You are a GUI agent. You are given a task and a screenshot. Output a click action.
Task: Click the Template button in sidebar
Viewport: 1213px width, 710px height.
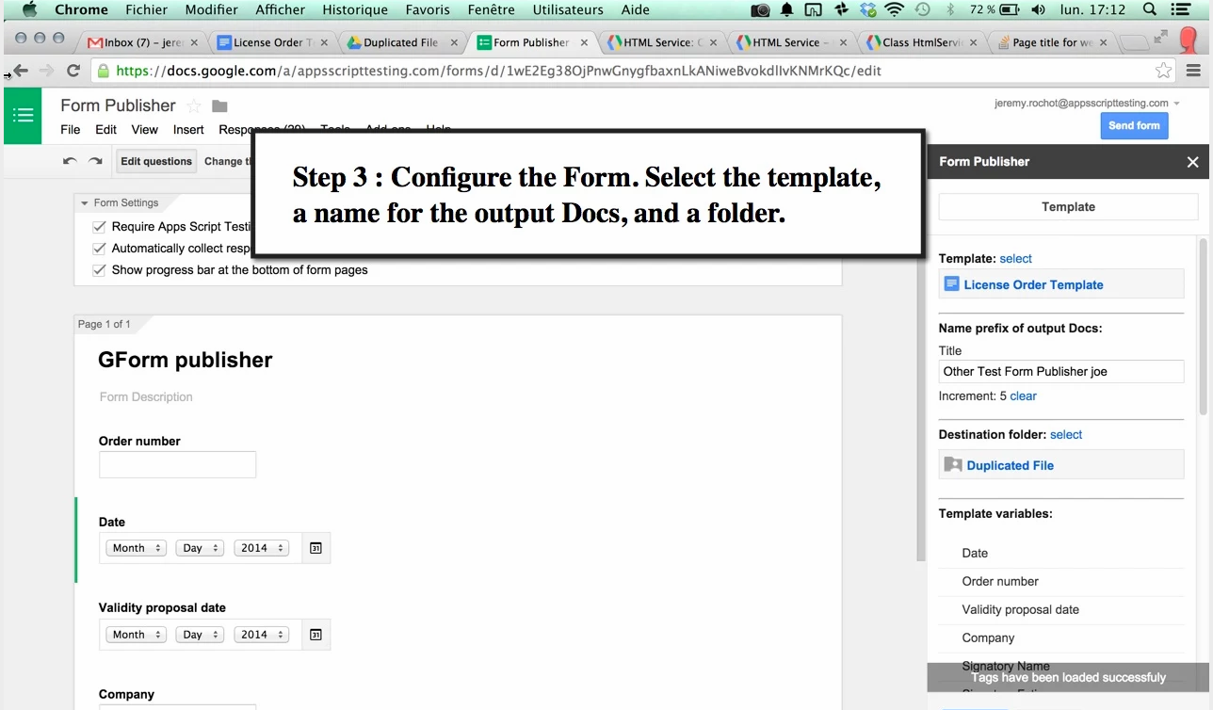[x=1068, y=207]
